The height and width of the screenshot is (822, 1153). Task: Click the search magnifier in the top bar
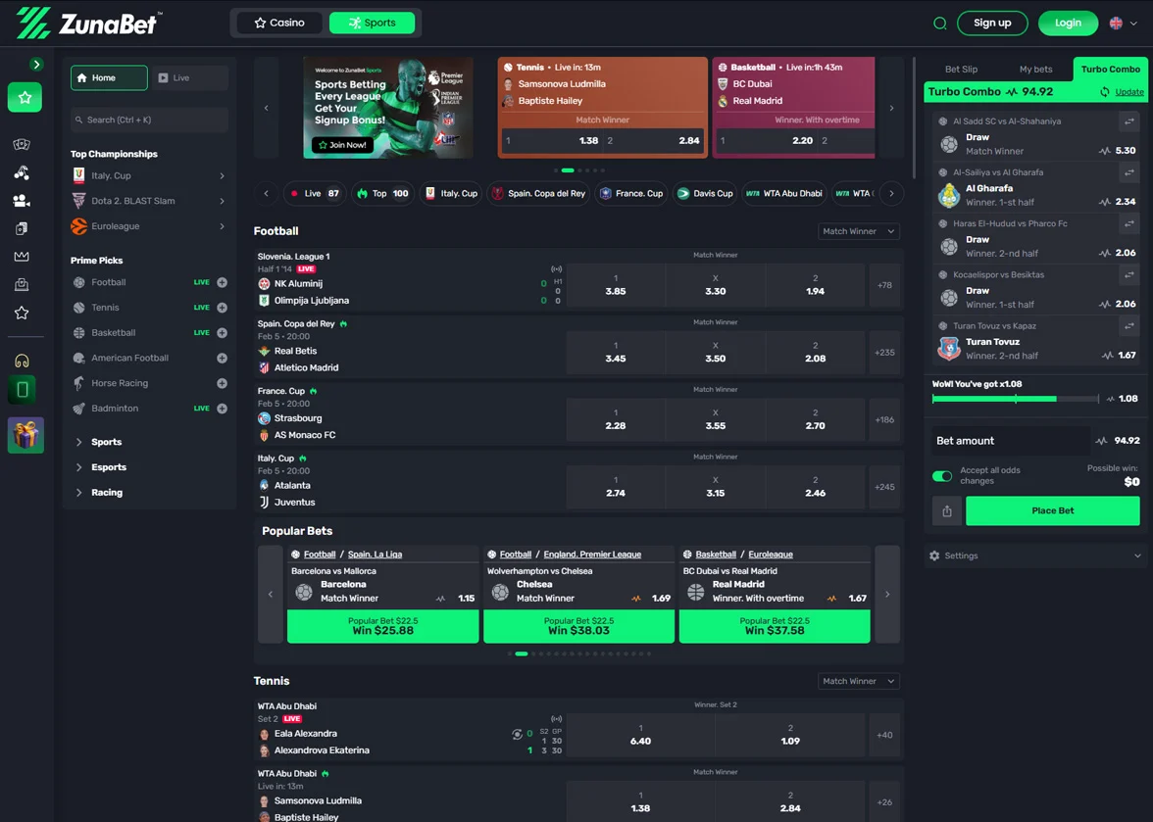pyautogui.click(x=939, y=23)
